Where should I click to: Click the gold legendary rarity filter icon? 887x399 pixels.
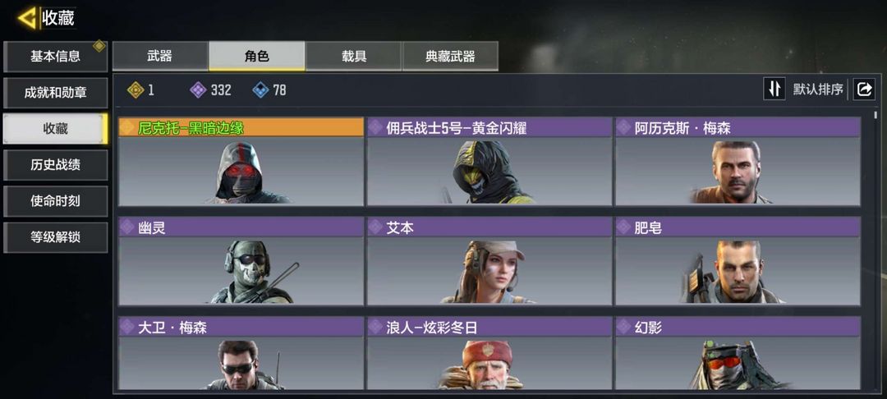tap(136, 89)
